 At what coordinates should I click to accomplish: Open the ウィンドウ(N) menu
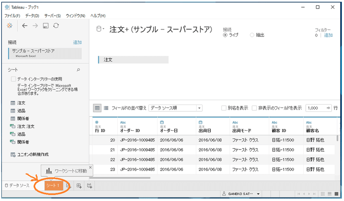point(76,16)
